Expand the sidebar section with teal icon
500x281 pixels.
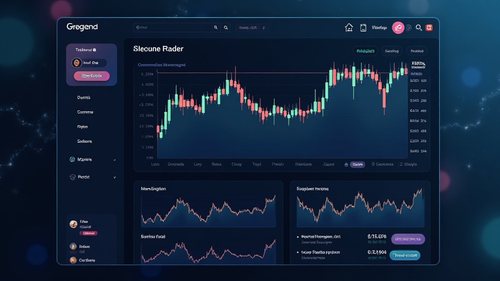pyautogui.click(x=114, y=160)
